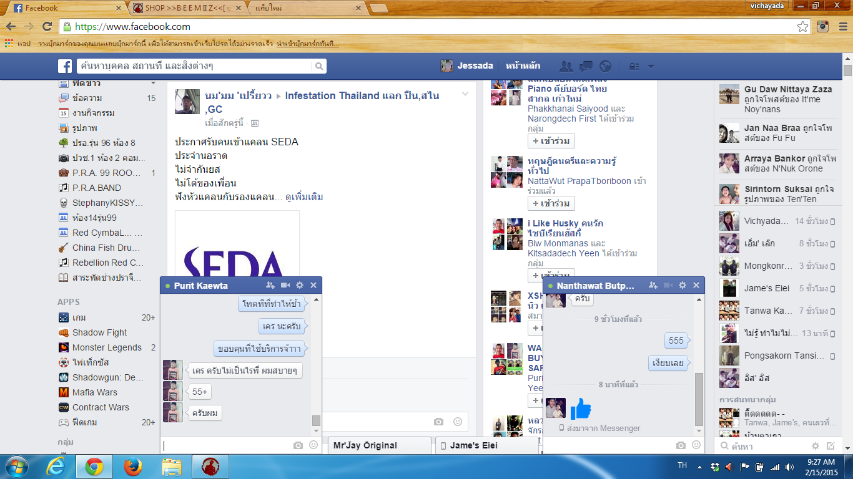853x479 pixels.
Task: Open the Jame's Eiei chat tab at bottom
Action: [x=486, y=445]
